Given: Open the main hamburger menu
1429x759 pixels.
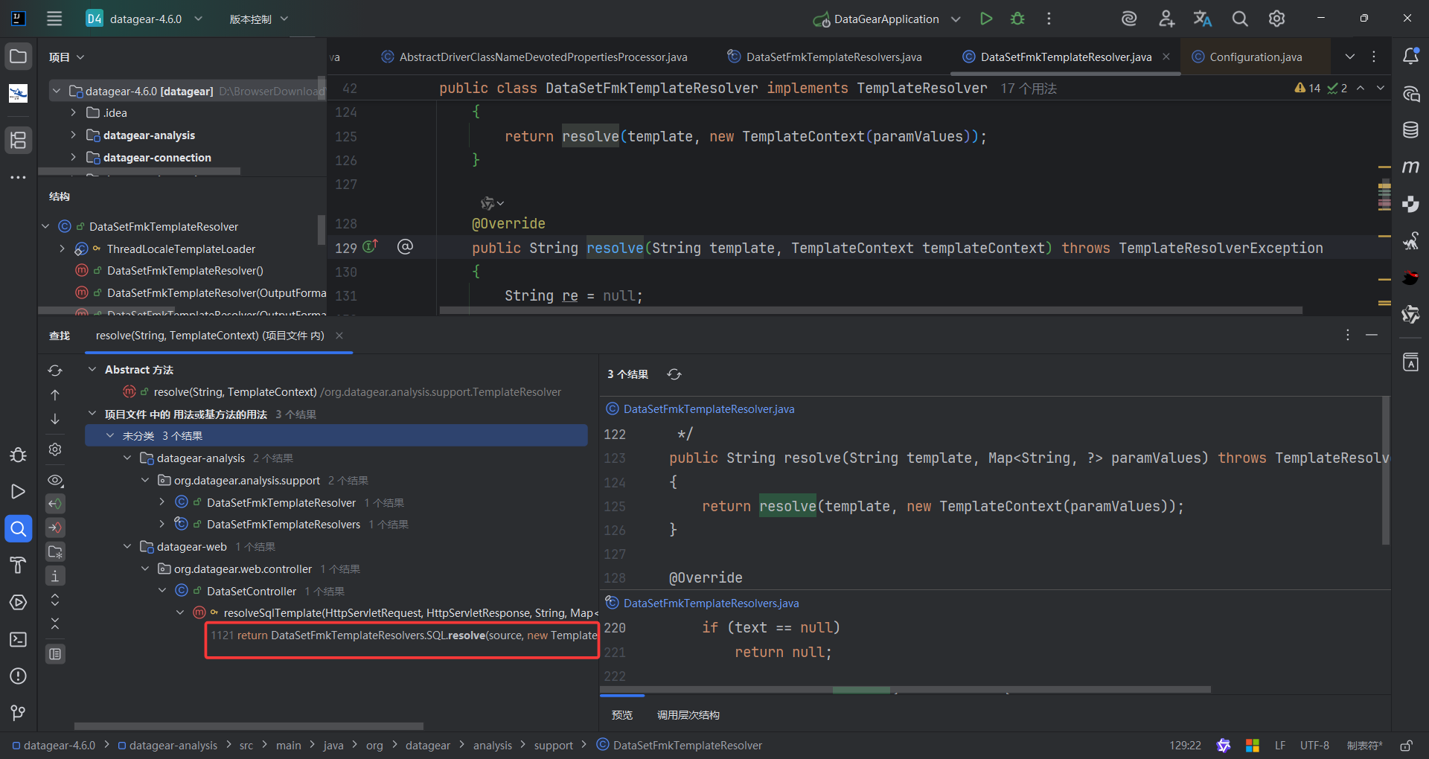Looking at the screenshot, I should click(54, 19).
